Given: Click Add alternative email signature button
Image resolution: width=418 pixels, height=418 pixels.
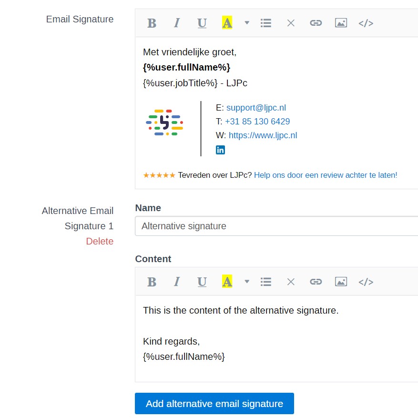Looking at the screenshot, I should (214, 404).
